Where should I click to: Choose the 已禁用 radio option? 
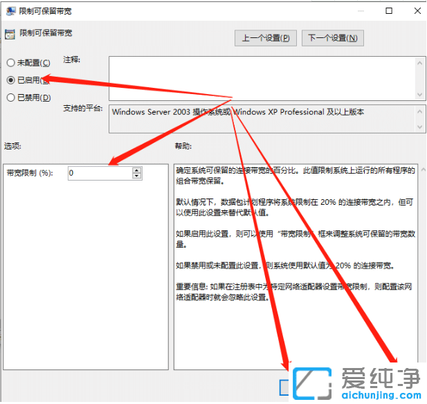10,98
